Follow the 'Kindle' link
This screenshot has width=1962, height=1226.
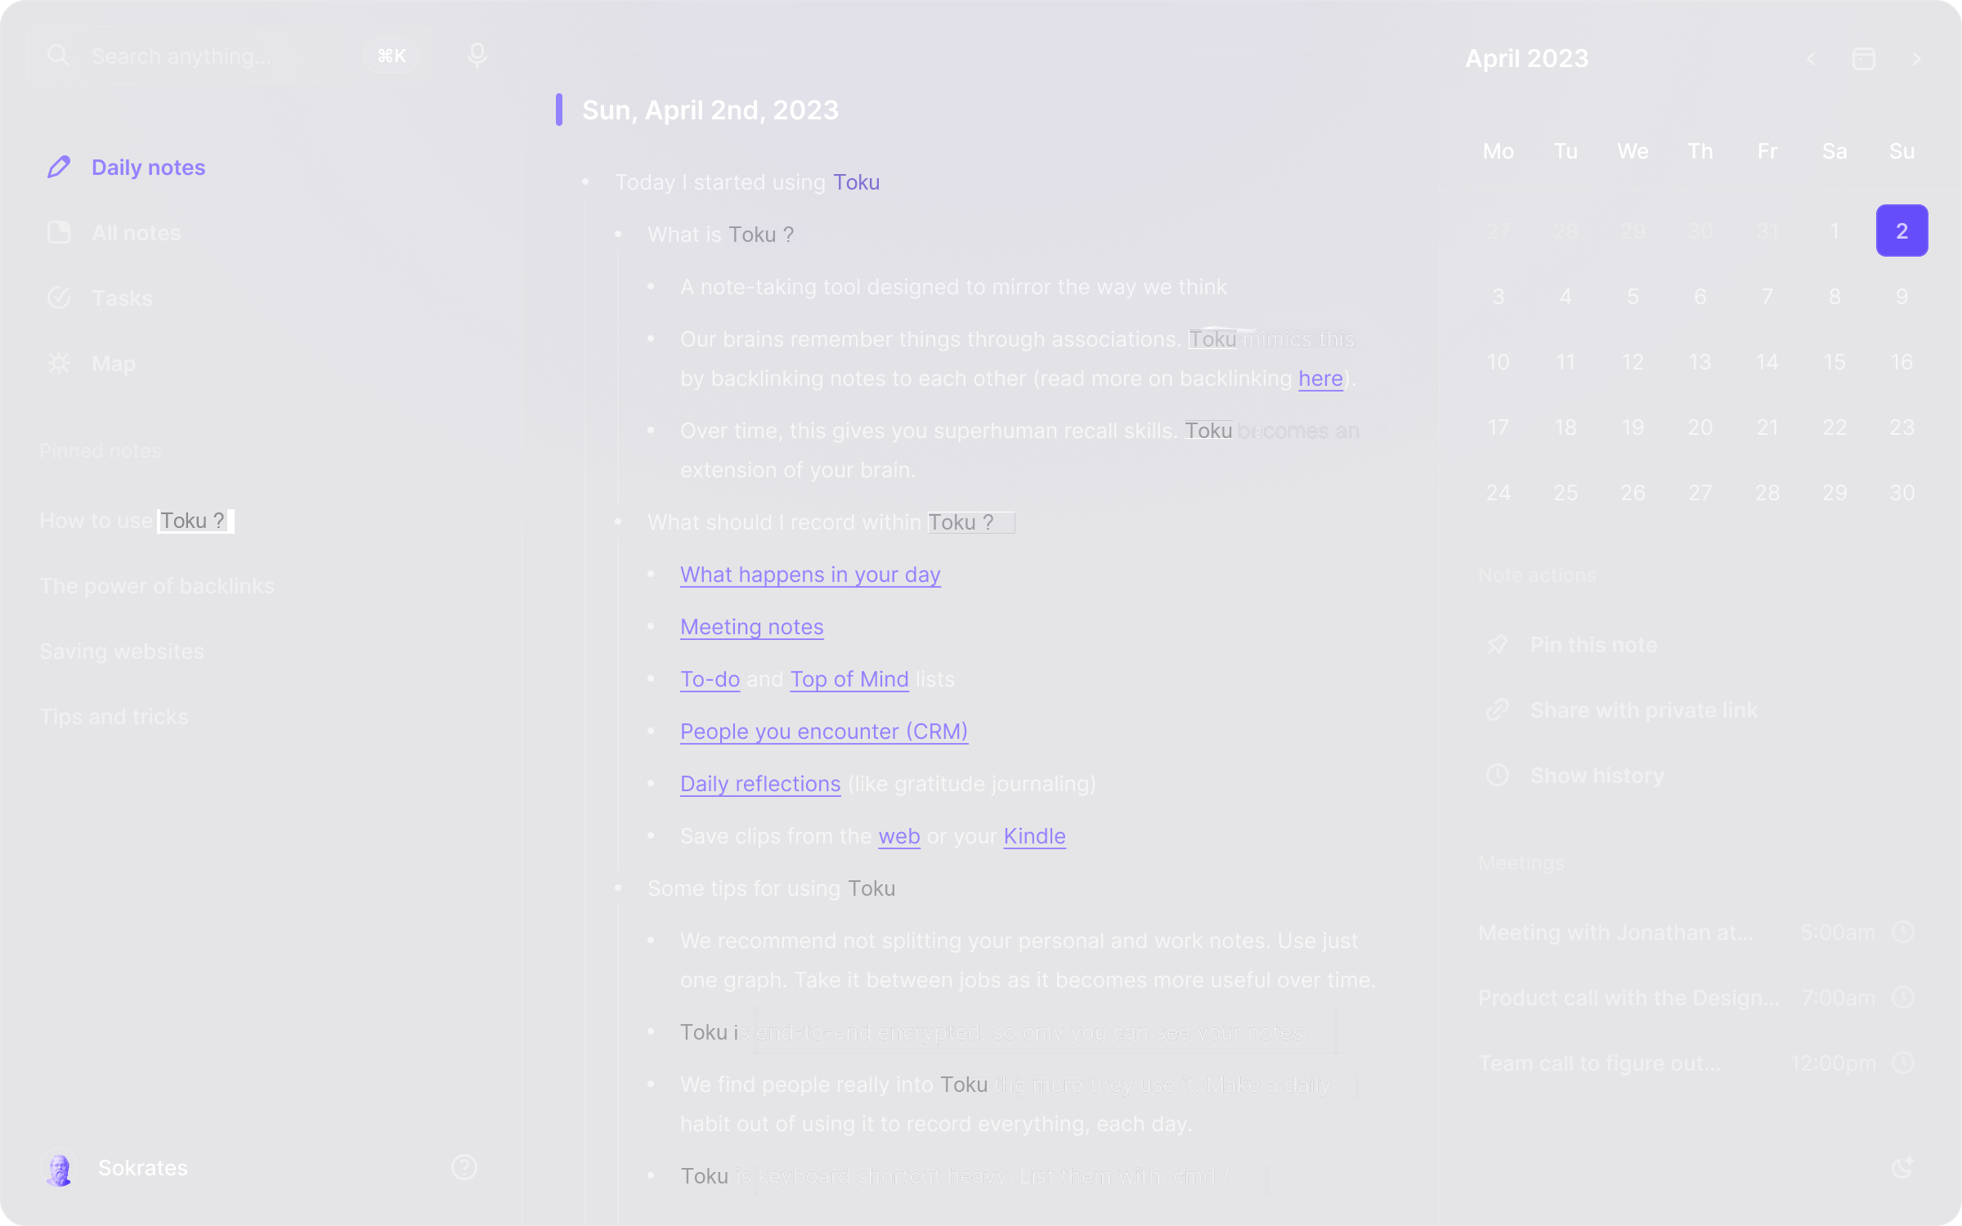point(1034,836)
